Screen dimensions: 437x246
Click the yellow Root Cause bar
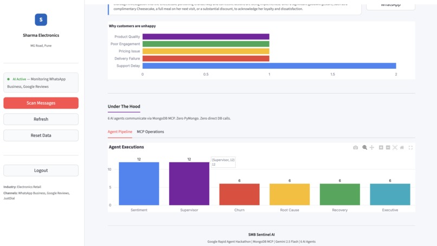point(290,195)
